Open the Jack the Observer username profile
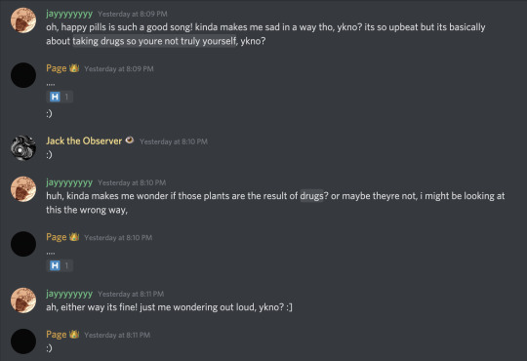This screenshot has width=527, height=361. [x=84, y=140]
